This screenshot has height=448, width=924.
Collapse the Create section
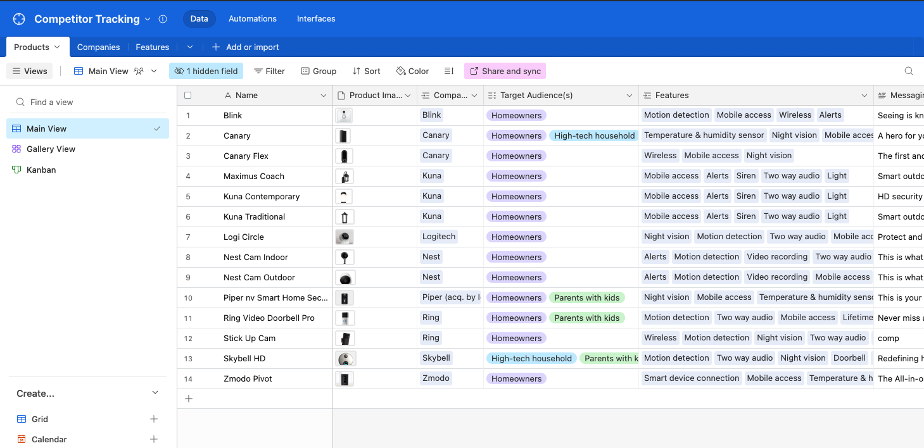pyautogui.click(x=155, y=393)
